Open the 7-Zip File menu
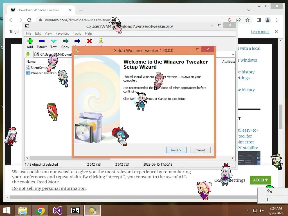Screen dimensions: 288x216 [29, 33]
